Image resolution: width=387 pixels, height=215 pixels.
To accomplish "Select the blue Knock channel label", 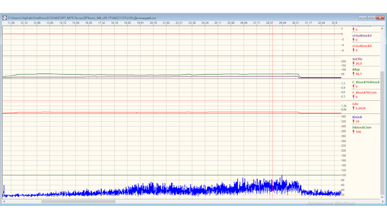I will (357, 117).
